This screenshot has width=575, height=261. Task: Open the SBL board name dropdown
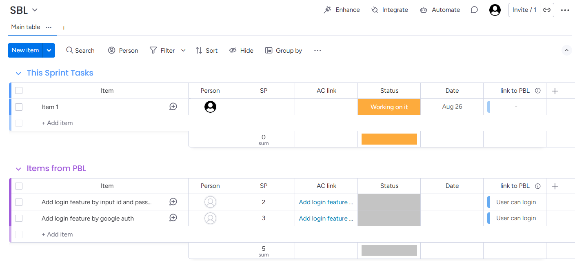[x=35, y=10]
